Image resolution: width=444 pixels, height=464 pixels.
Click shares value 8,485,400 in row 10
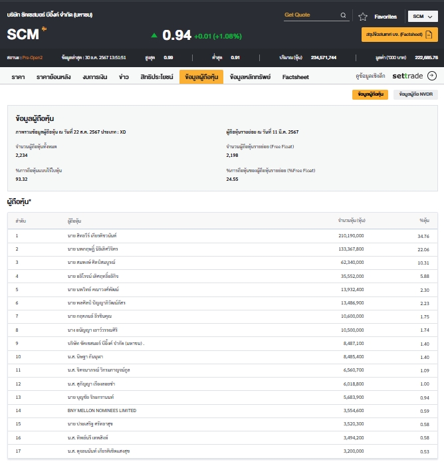click(x=354, y=356)
